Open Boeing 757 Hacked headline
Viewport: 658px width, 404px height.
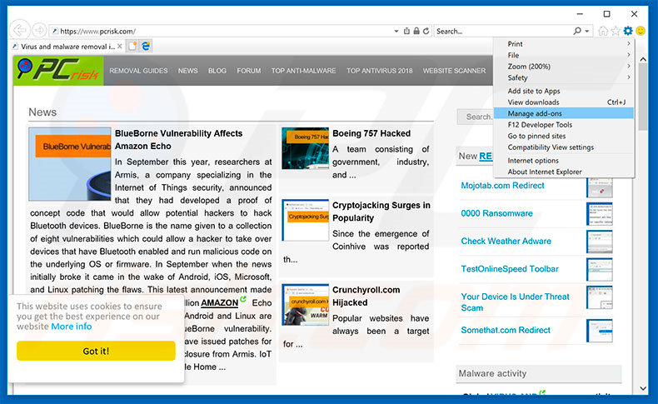[371, 133]
